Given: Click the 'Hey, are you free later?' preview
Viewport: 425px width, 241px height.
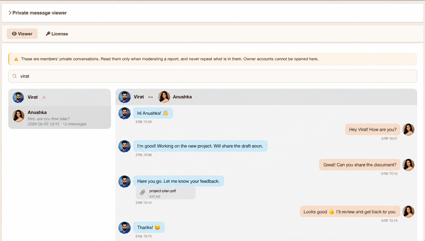Looking at the screenshot, I should [x=49, y=119].
